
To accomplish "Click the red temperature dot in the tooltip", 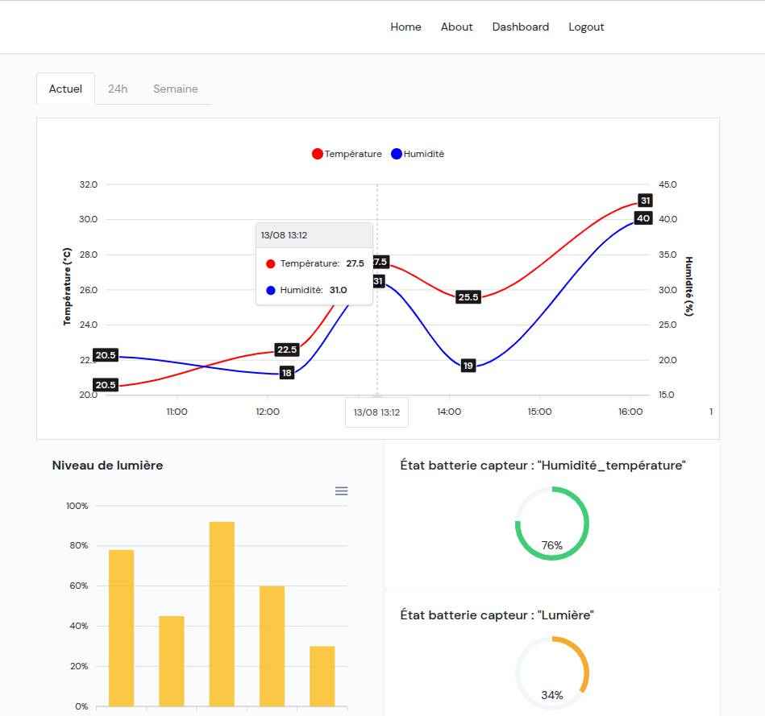I will point(270,263).
